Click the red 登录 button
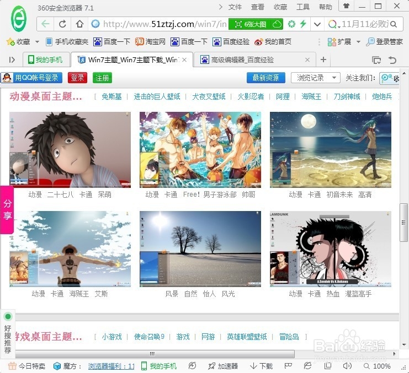The height and width of the screenshot is (373, 409). click(77, 78)
